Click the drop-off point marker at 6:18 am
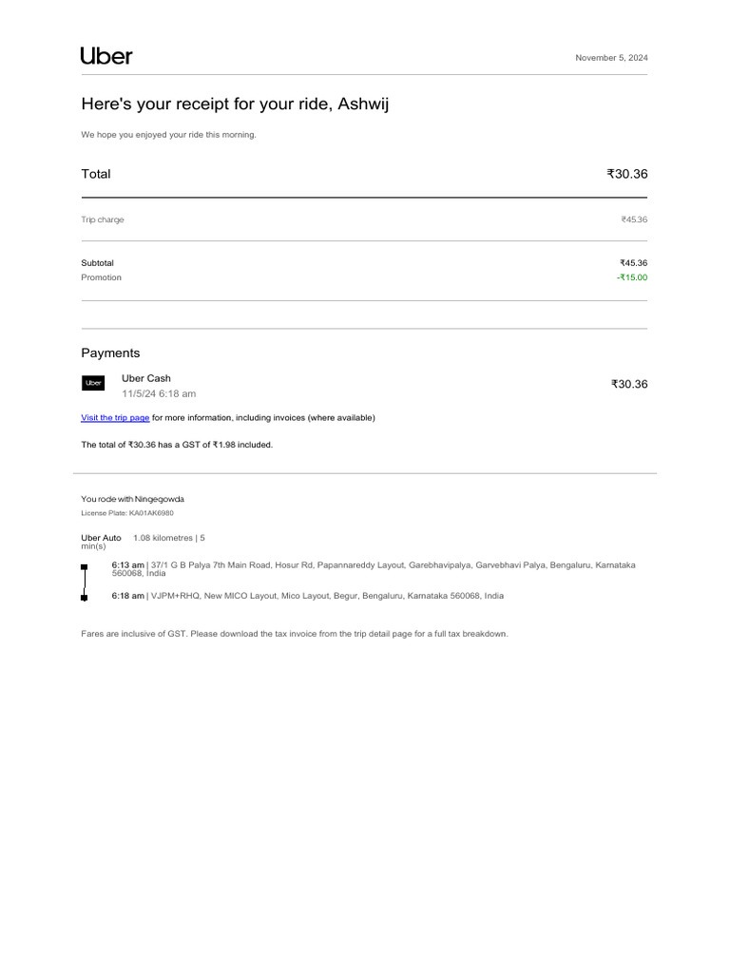 tap(85, 597)
